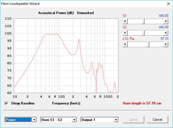Click the S1 value 440.00

[x=164, y=16]
